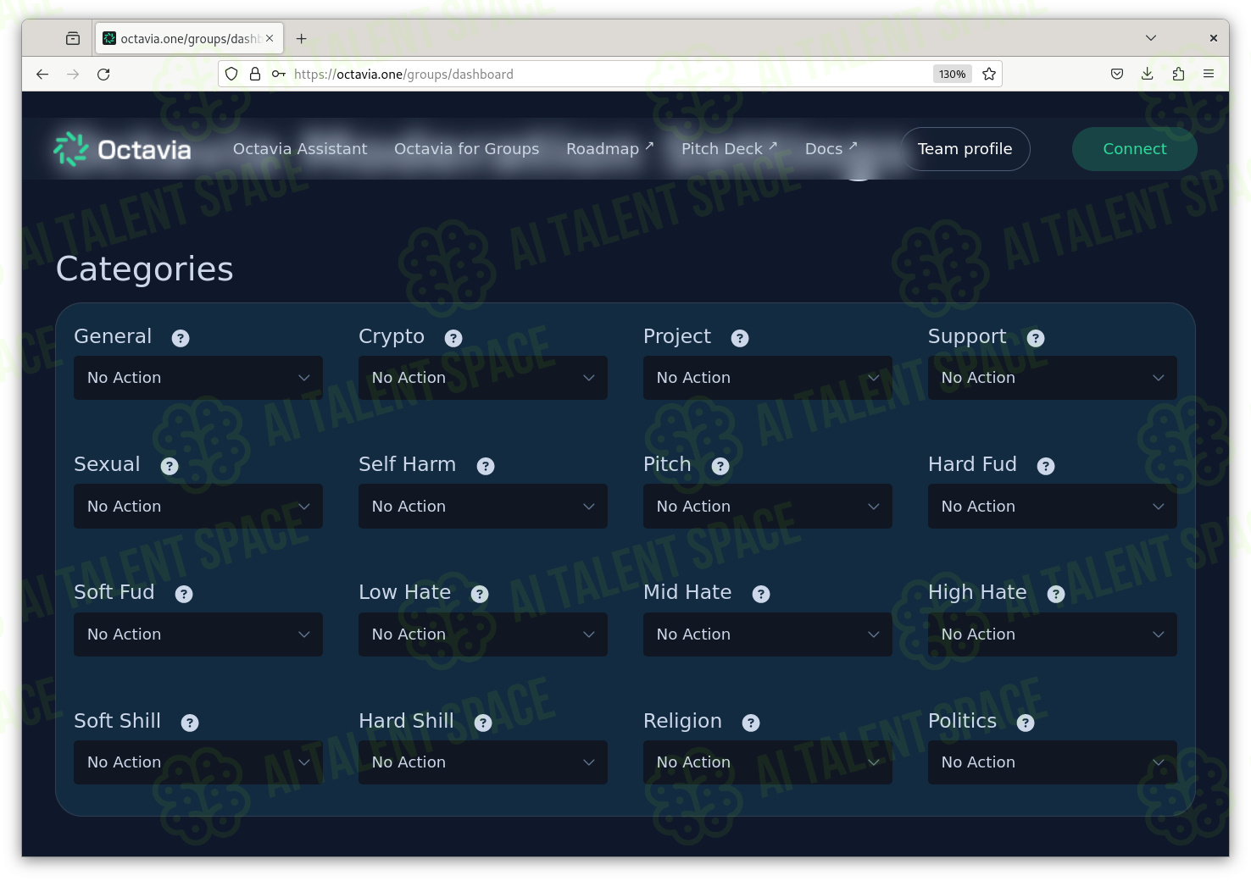The width and height of the screenshot is (1251, 881).
Task: Open the Soft Shill action dropdown
Action: coord(198,762)
